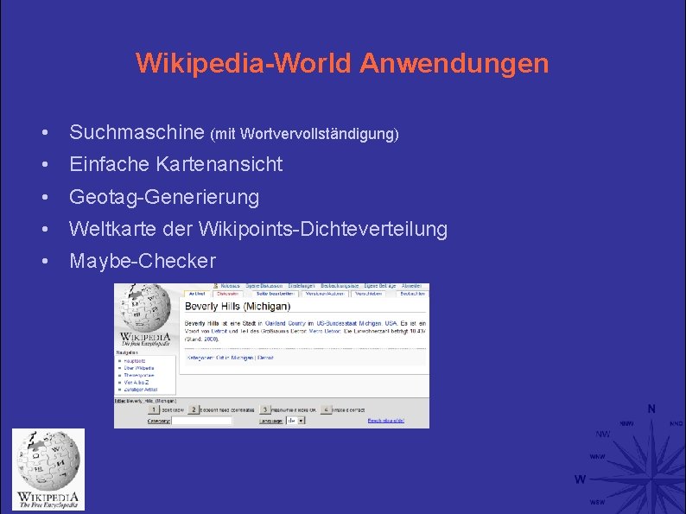Click the Wikipedia globe logo in the slide corner
Viewport: 686px width, 514px height.
tap(48, 469)
